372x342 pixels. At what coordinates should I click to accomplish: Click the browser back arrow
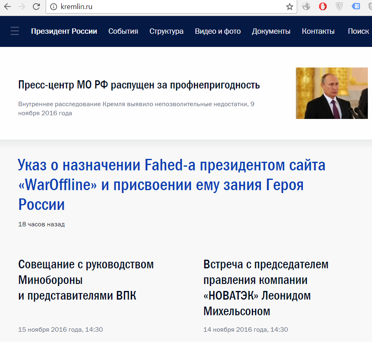[x=7, y=7]
